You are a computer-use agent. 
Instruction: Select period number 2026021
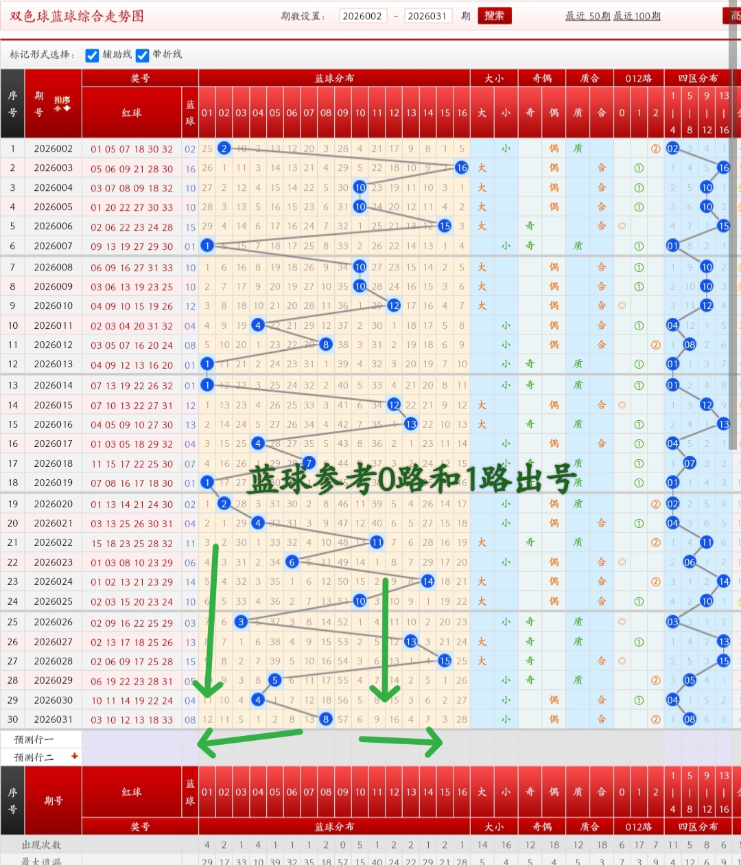53,523
